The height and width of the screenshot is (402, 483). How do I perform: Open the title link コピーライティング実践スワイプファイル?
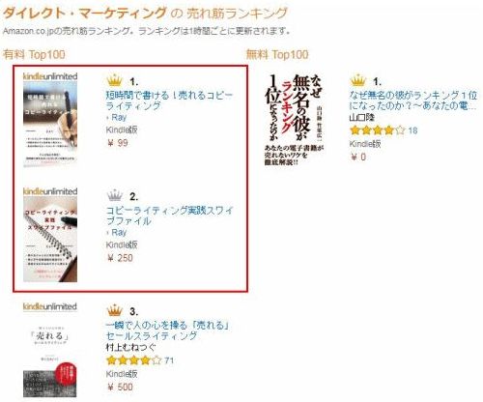170,215
